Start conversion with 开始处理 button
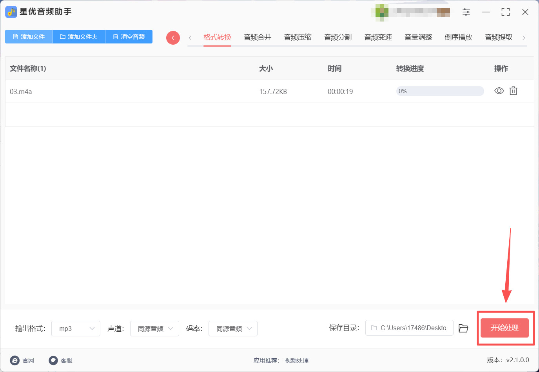The height and width of the screenshot is (372, 539). (x=505, y=328)
